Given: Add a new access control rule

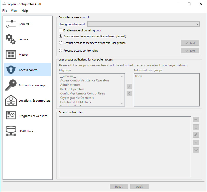Looking at the screenshot, I should 196,120.
